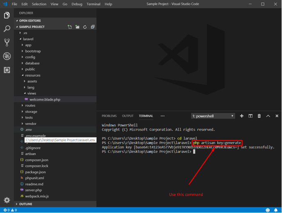The width and height of the screenshot is (282, 213).
Task: Open the File menu
Action: point(14,4)
